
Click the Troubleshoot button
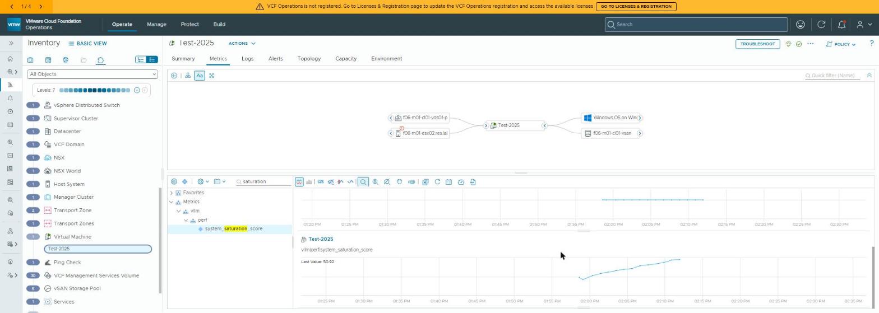(757, 44)
